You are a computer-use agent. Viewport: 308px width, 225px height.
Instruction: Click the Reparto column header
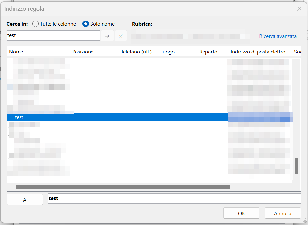point(213,52)
